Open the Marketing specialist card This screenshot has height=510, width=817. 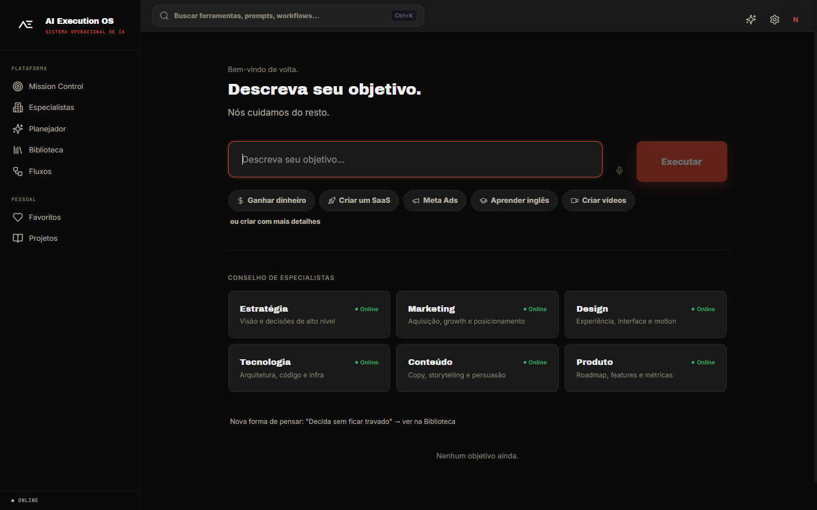point(477,314)
